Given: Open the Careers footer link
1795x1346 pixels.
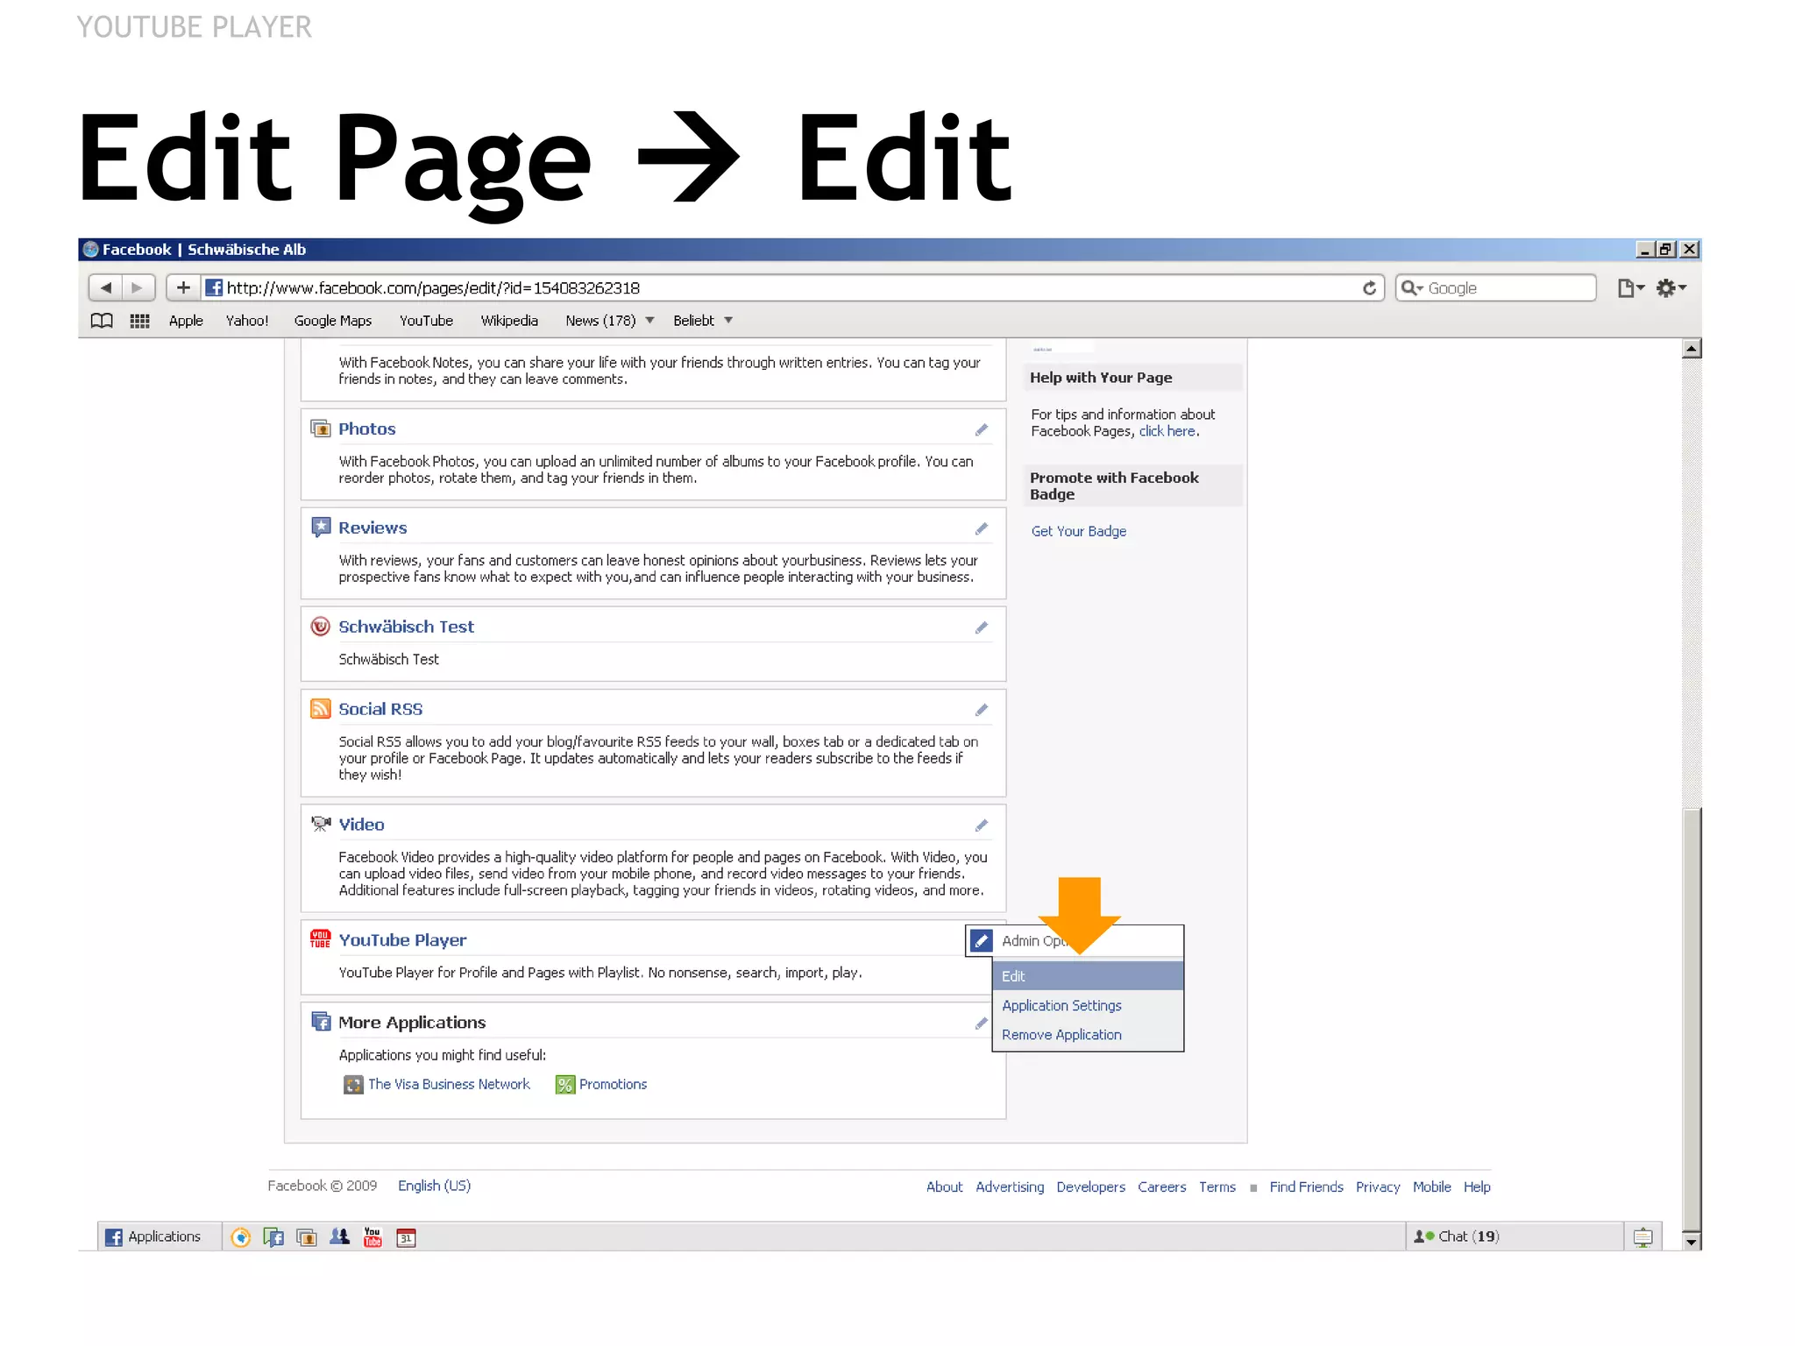Looking at the screenshot, I should pos(1161,1187).
